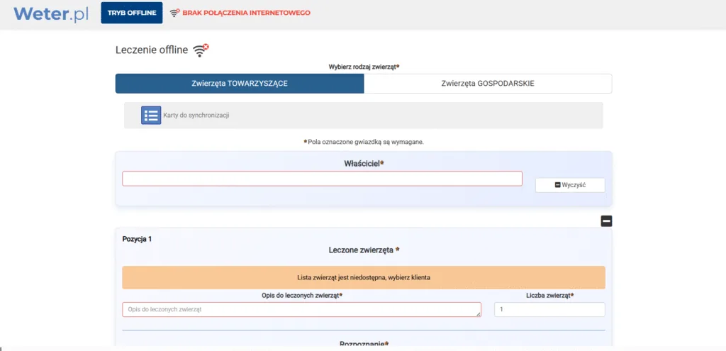Click the Weter.pl logo

click(x=51, y=13)
